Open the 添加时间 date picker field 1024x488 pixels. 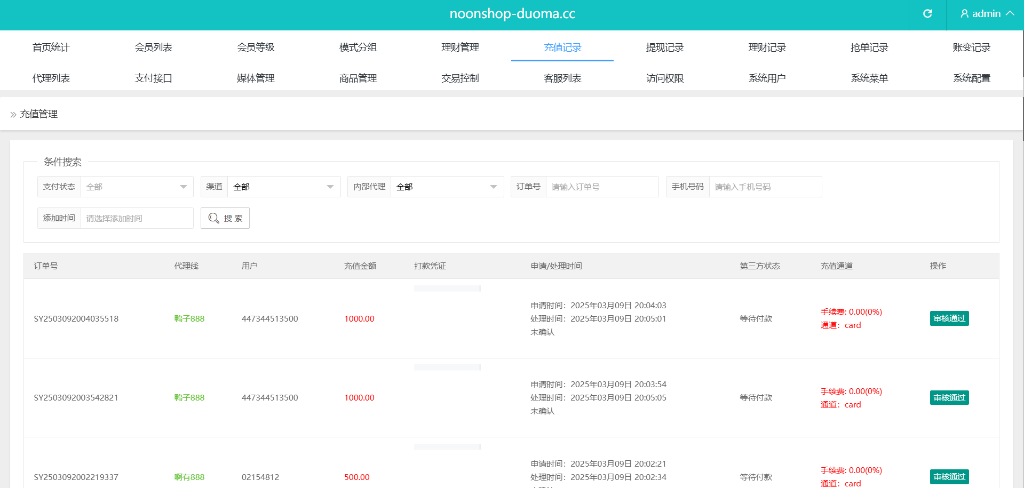tap(137, 218)
